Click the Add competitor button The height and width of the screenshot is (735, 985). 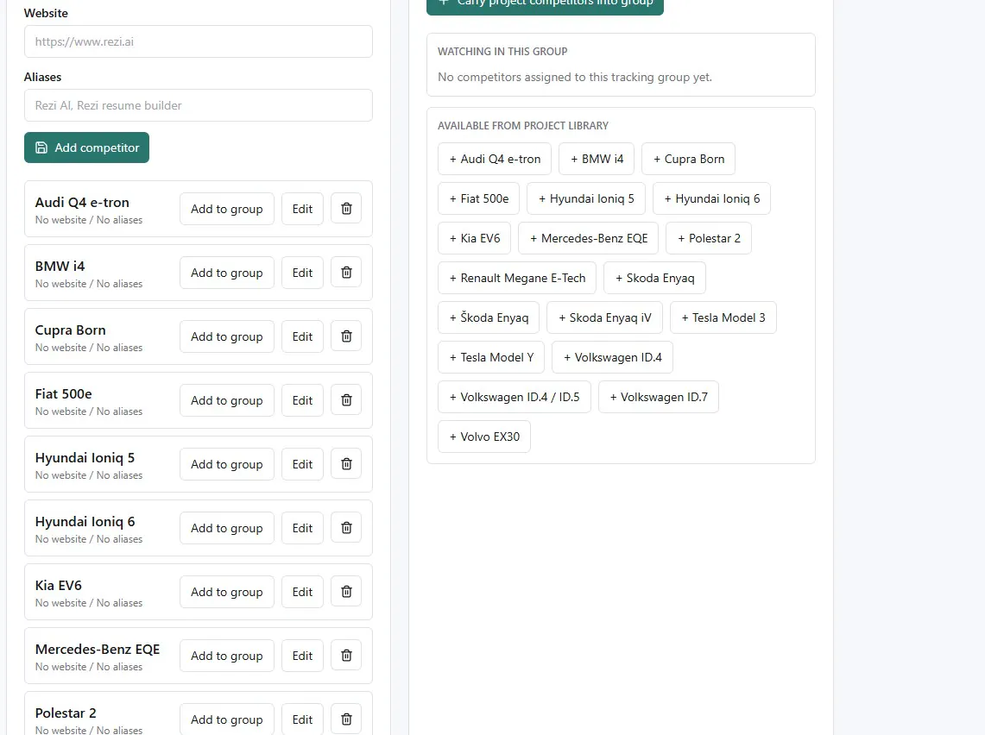[86, 148]
